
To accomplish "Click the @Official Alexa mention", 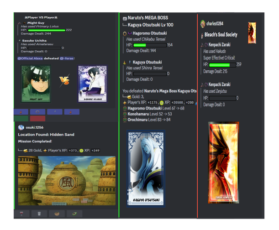I will (30, 58).
